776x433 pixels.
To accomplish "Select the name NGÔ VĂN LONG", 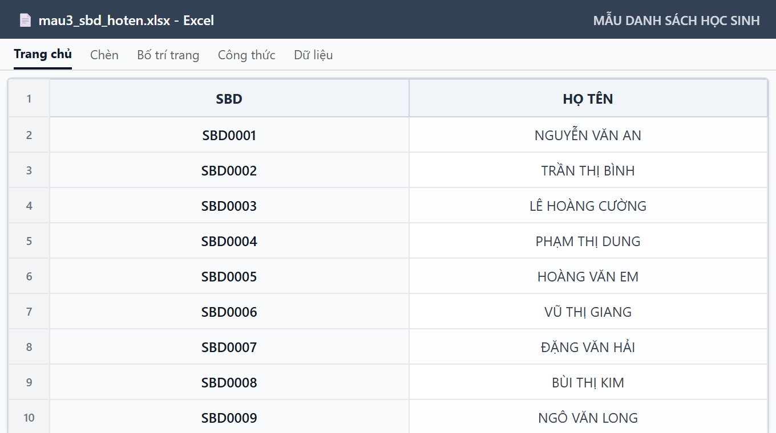I will pyautogui.click(x=588, y=418).
